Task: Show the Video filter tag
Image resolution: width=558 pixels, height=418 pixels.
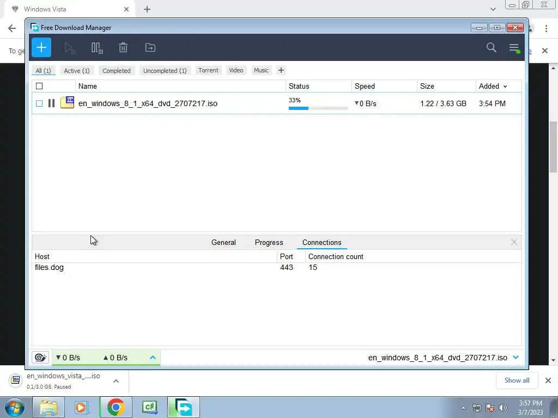Action: point(236,70)
